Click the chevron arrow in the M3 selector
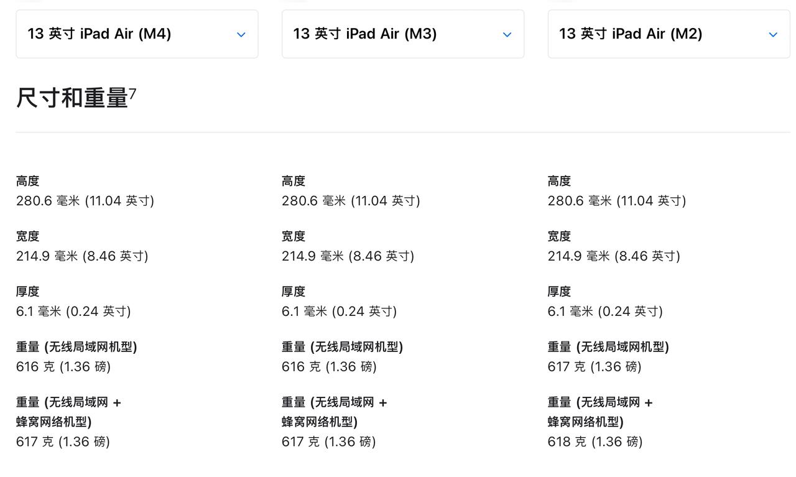 point(507,35)
